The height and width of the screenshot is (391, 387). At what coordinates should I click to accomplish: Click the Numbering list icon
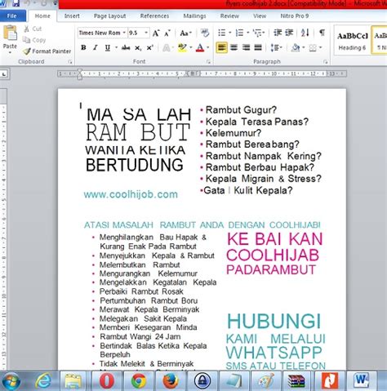[x=239, y=33]
